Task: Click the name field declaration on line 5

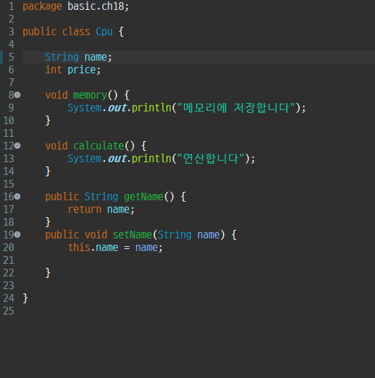Action: pos(96,57)
